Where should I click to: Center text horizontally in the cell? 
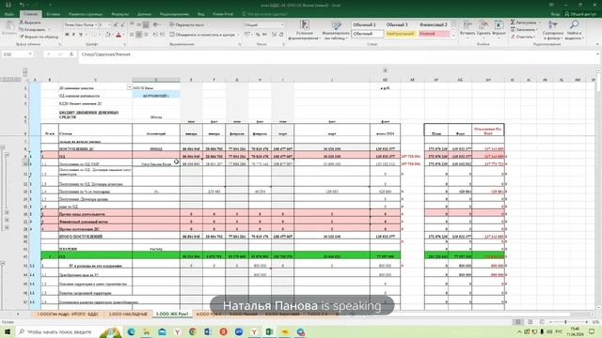coord(138,35)
